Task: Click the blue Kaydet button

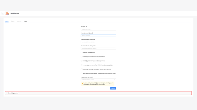Action: click(113, 88)
